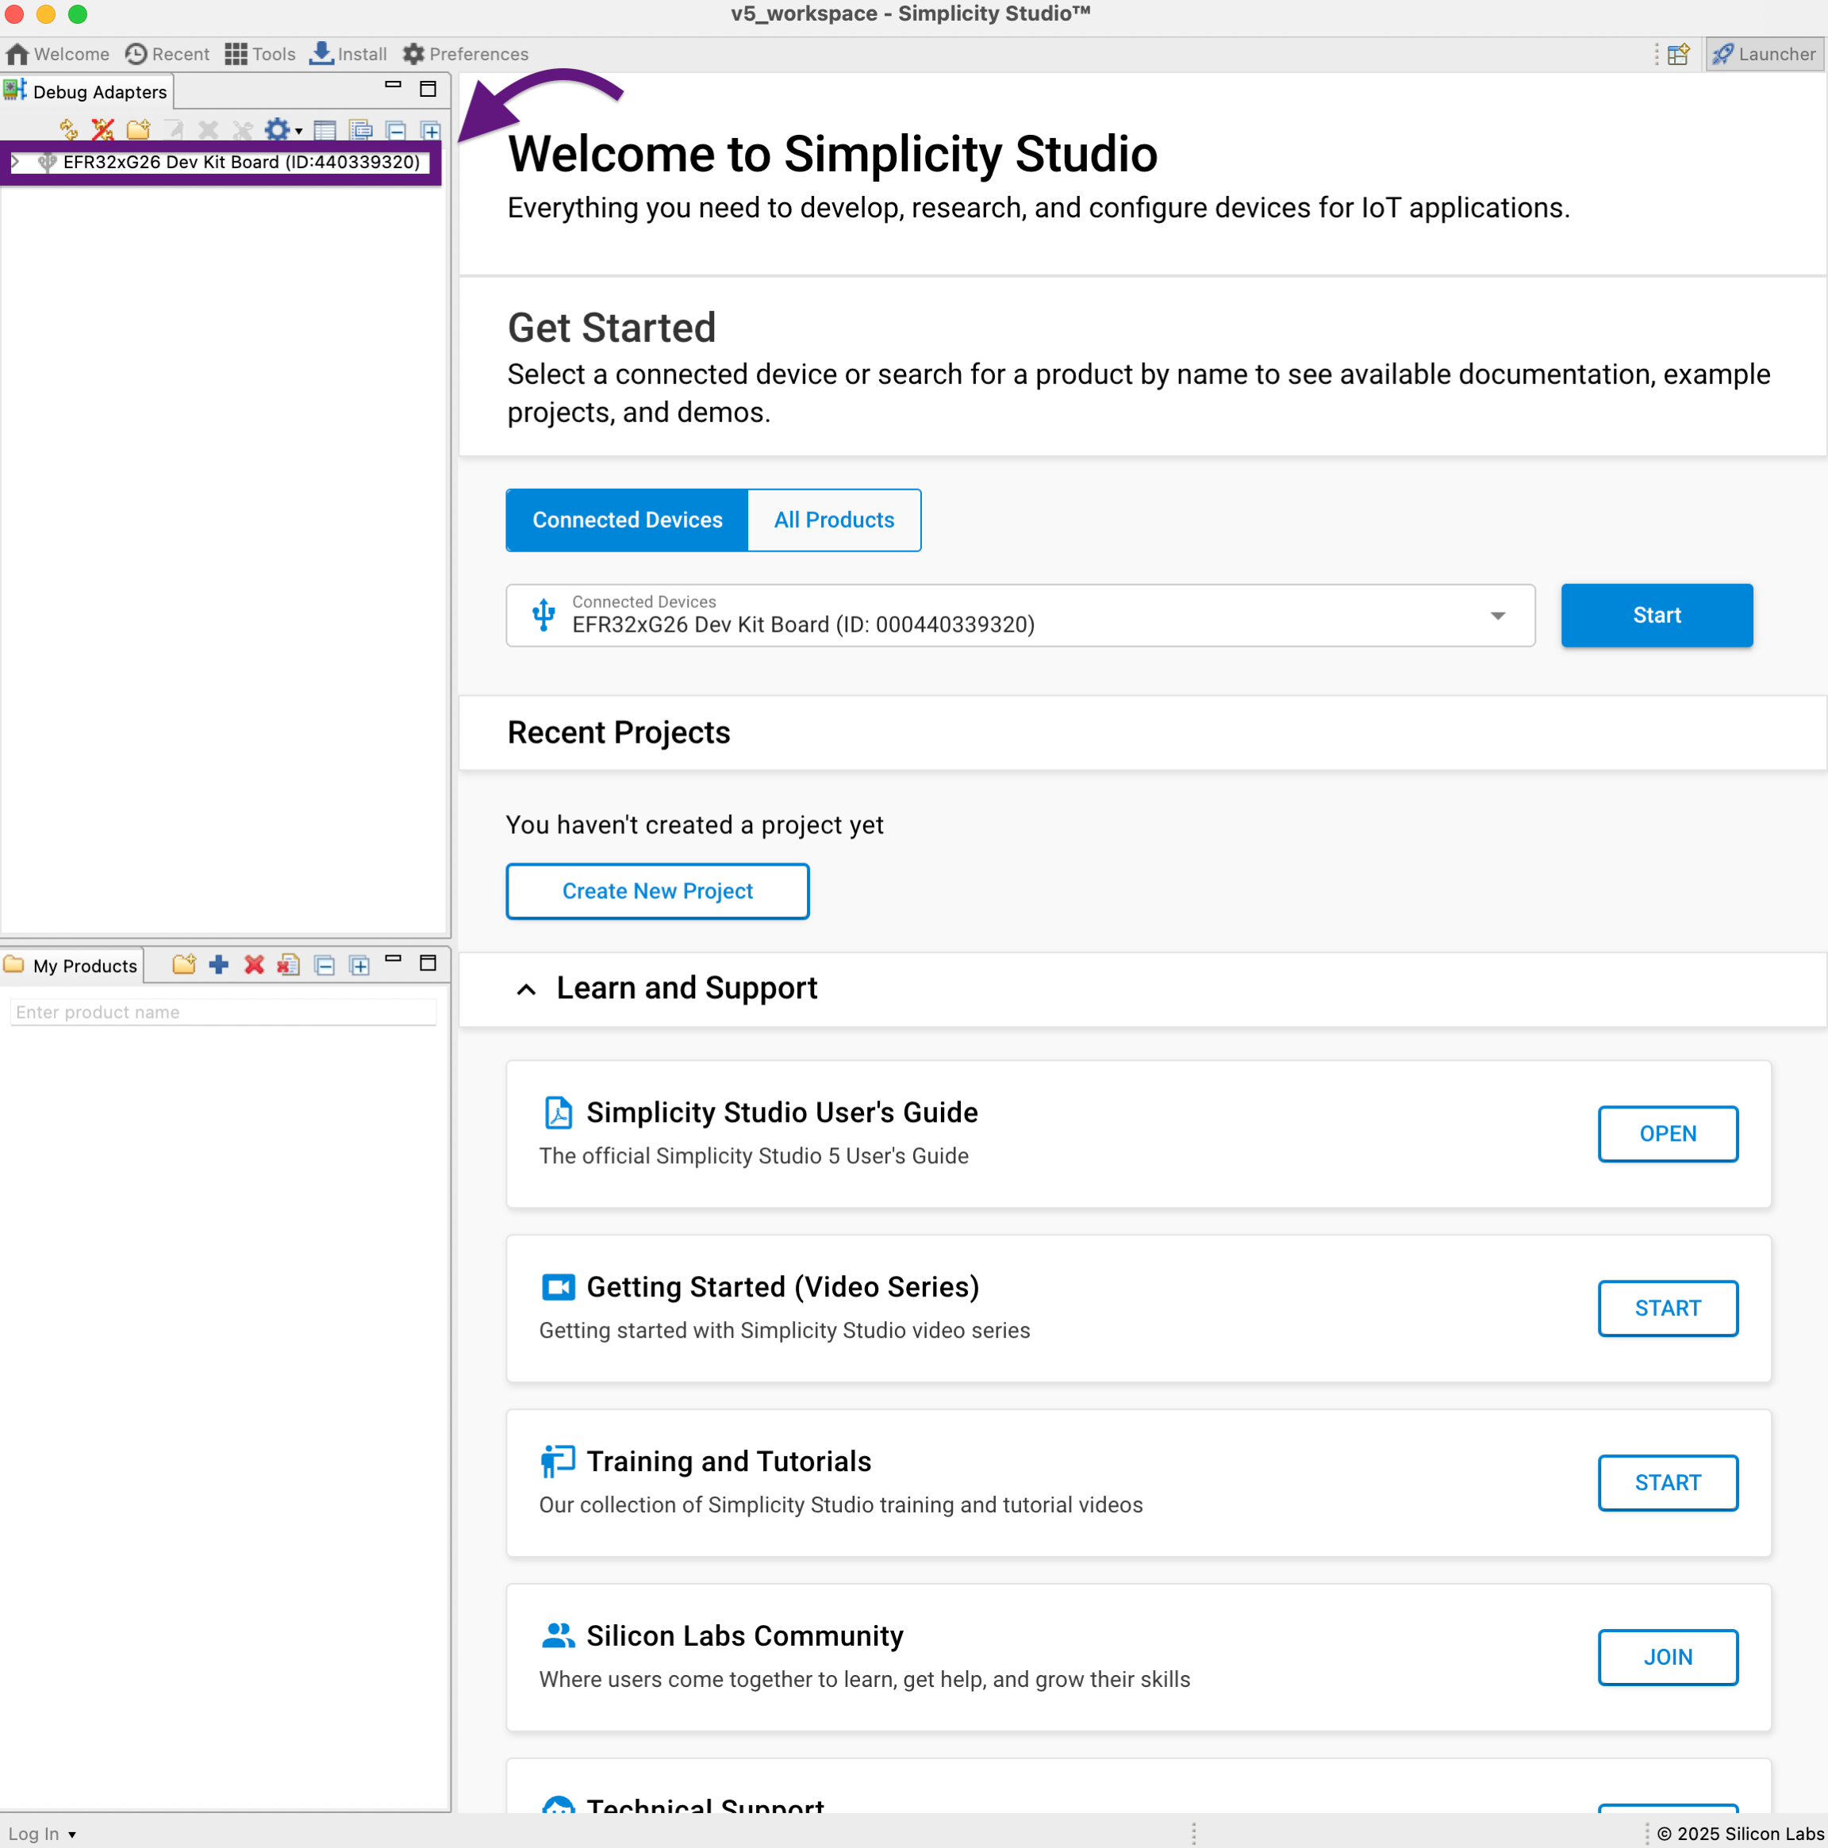The image size is (1828, 1848).
Task: Open the Install manager
Action: [x=348, y=55]
